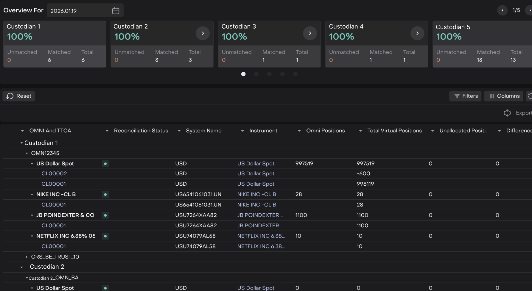Screen dimensions: 532x291
Task: Open the calendar date picker icon
Action: coord(116,11)
